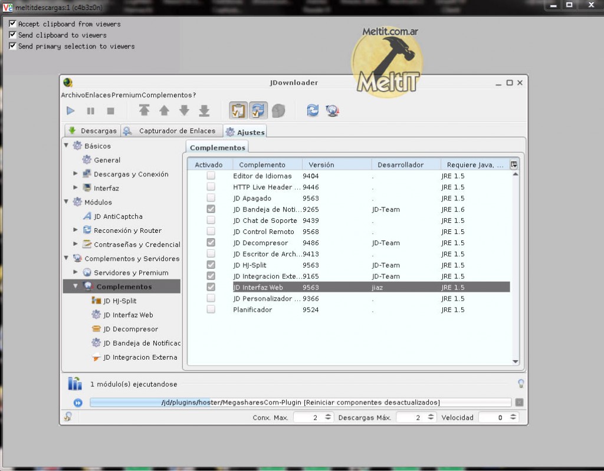Sort by Complemento column header
Image resolution: width=604 pixels, height=471 pixels.
coord(267,165)
